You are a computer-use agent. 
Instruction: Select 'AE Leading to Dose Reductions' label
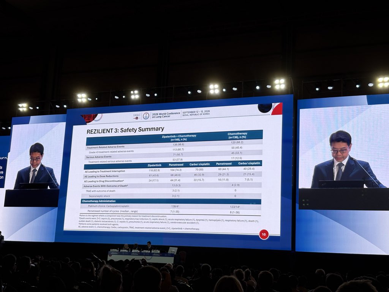(x=101, y=176)
